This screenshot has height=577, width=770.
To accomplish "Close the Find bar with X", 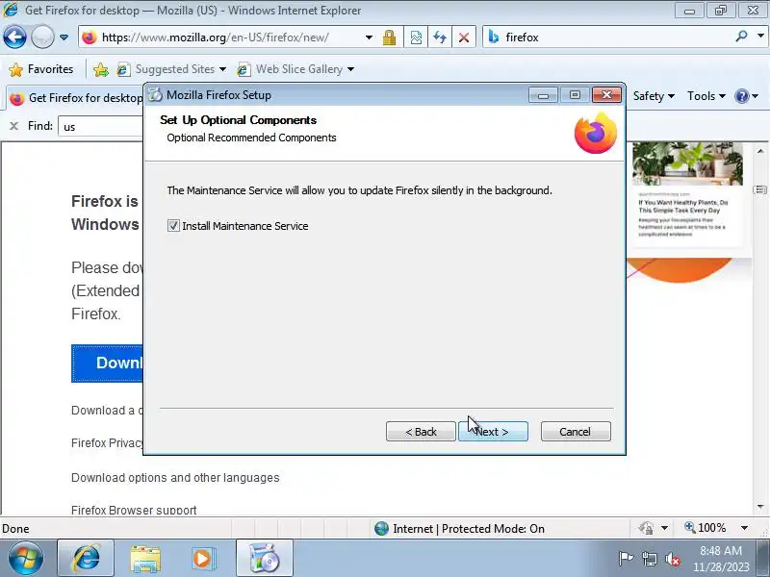I will pos(13,126).
